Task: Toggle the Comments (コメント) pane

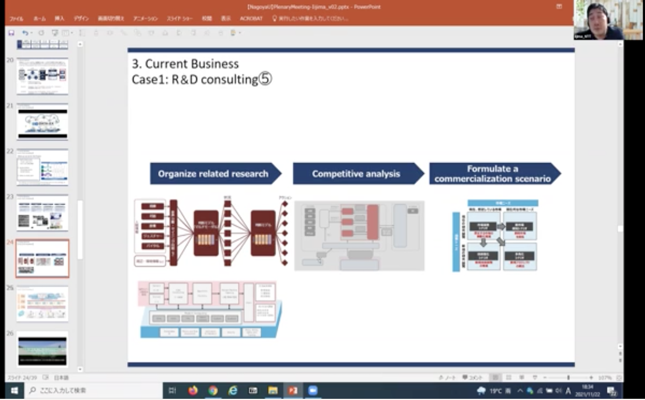Action: click(x=473, y=378)
